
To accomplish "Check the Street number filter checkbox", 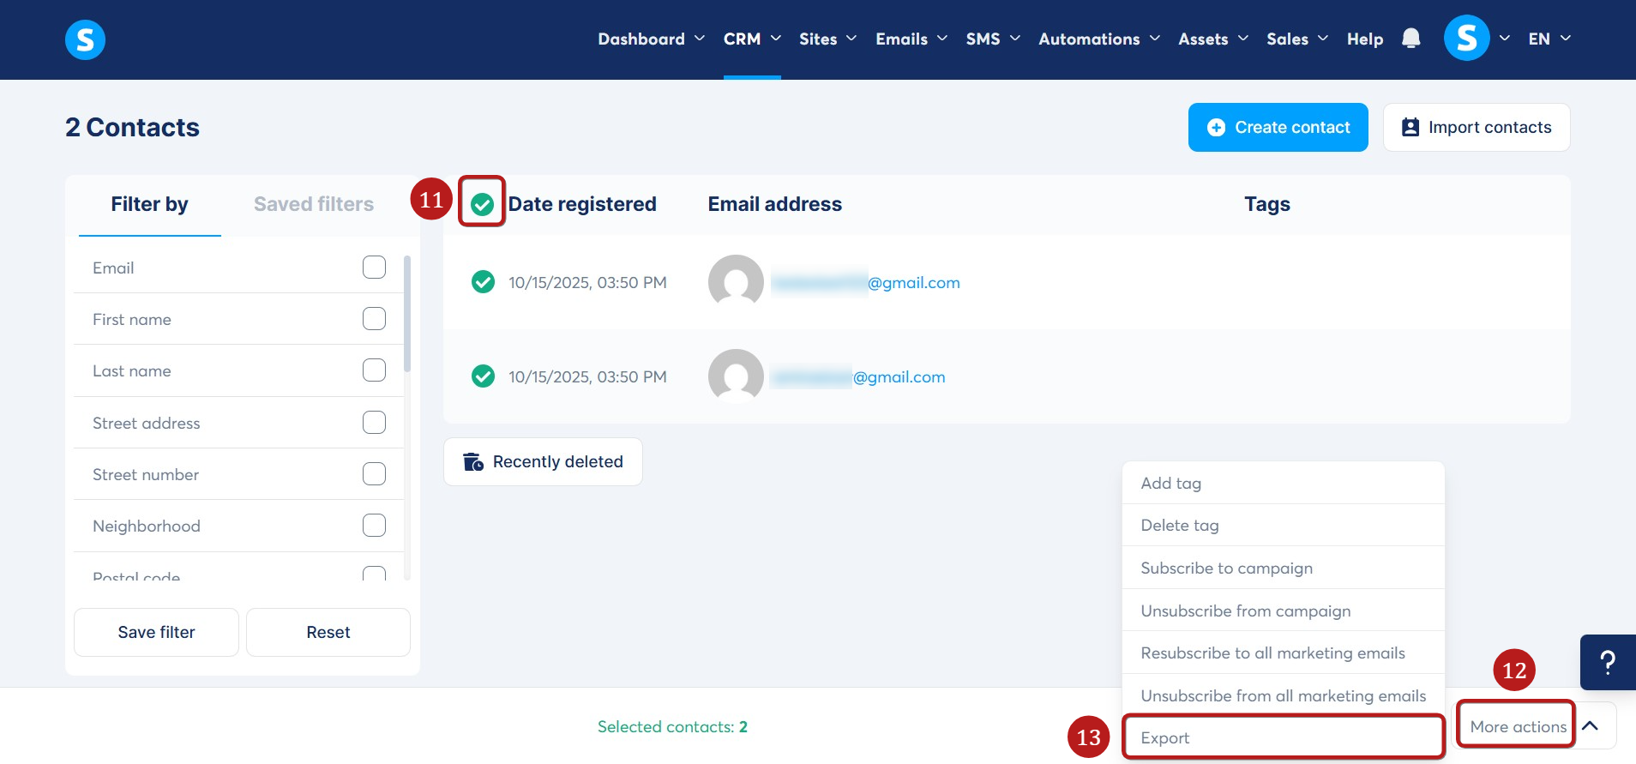I will coord(374,474).
